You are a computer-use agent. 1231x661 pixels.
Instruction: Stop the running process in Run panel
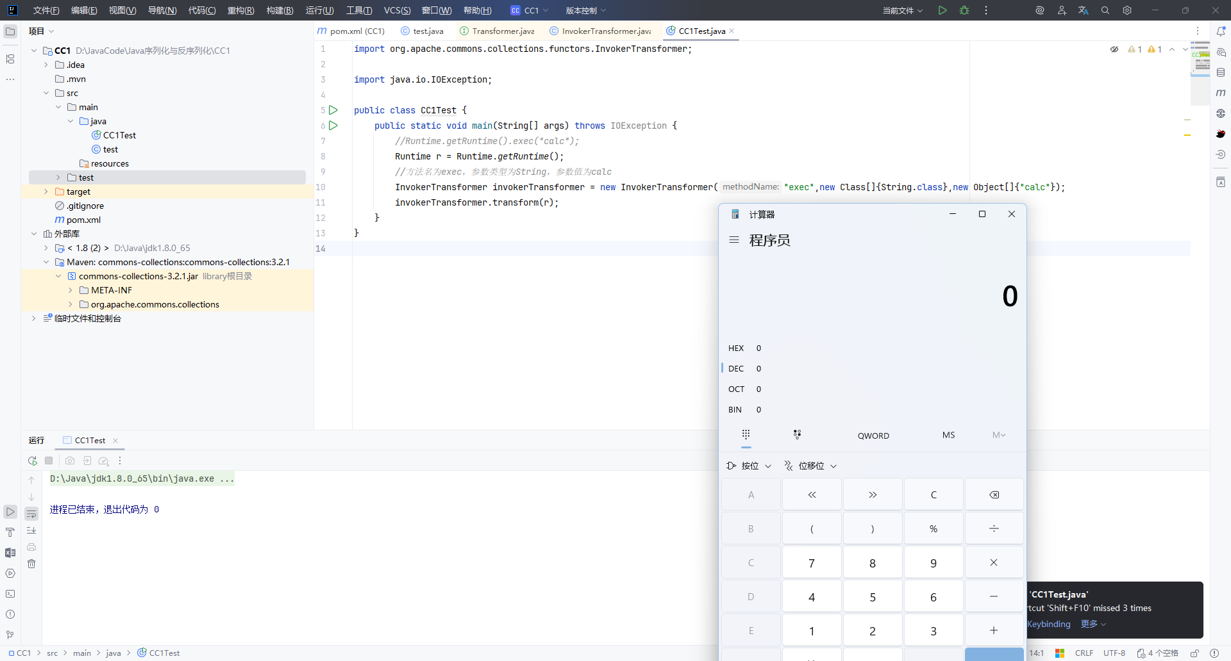pyautogui.click(x=49, y=461)
